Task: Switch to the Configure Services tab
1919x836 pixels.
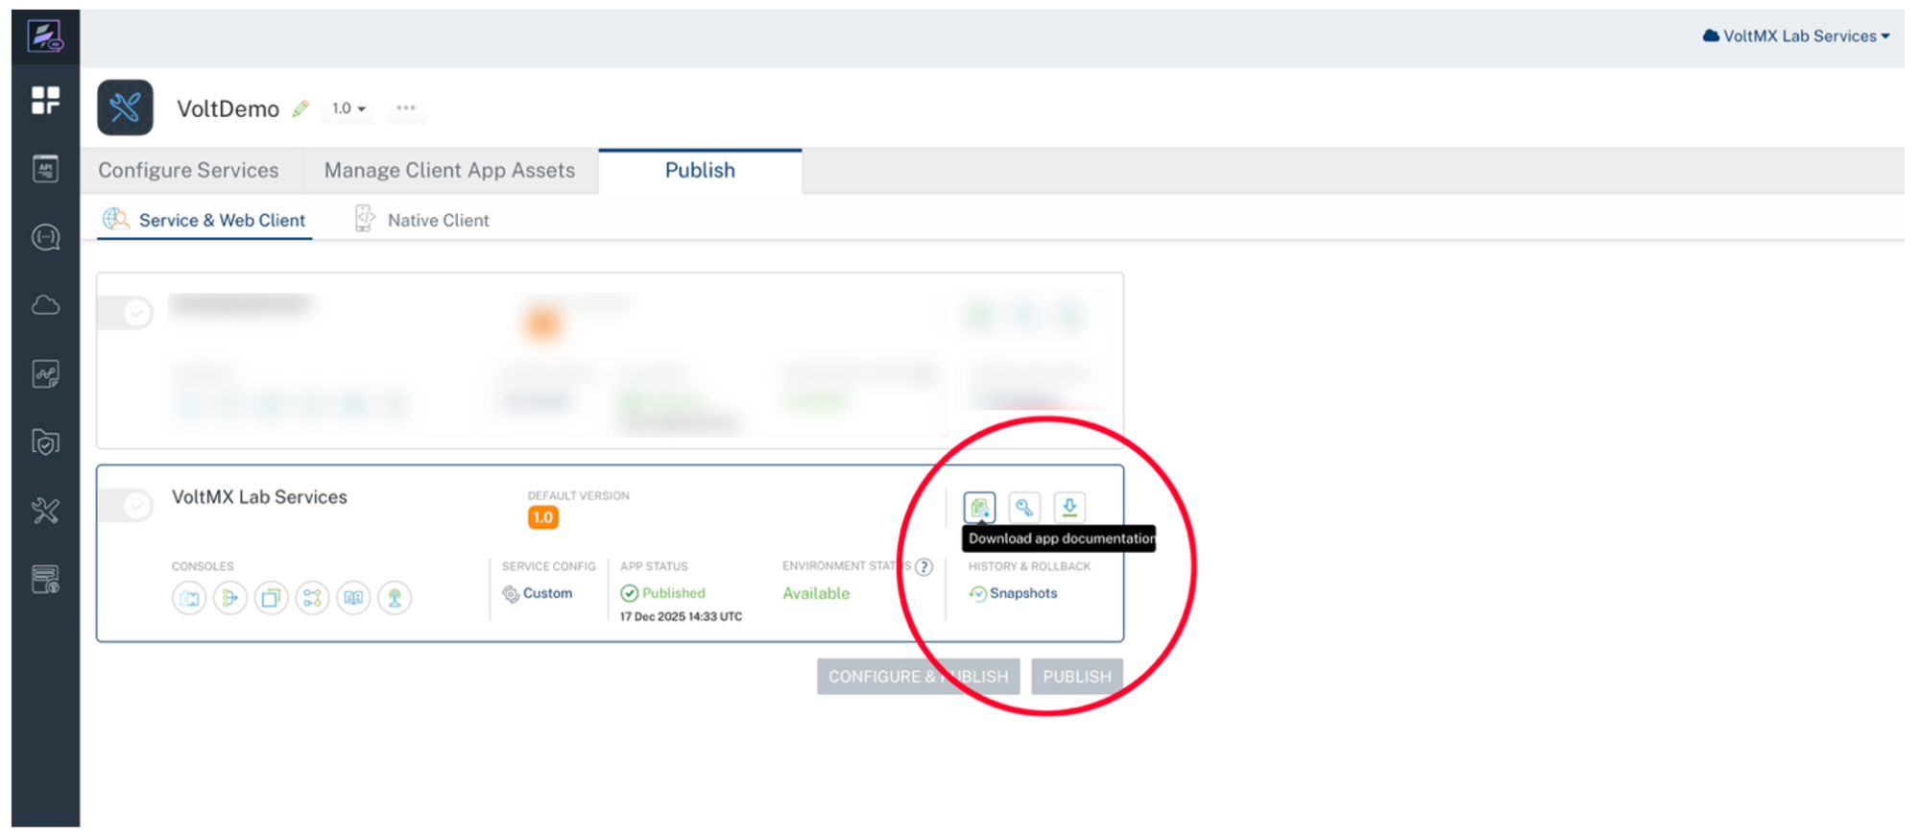Action: point(188,170)
